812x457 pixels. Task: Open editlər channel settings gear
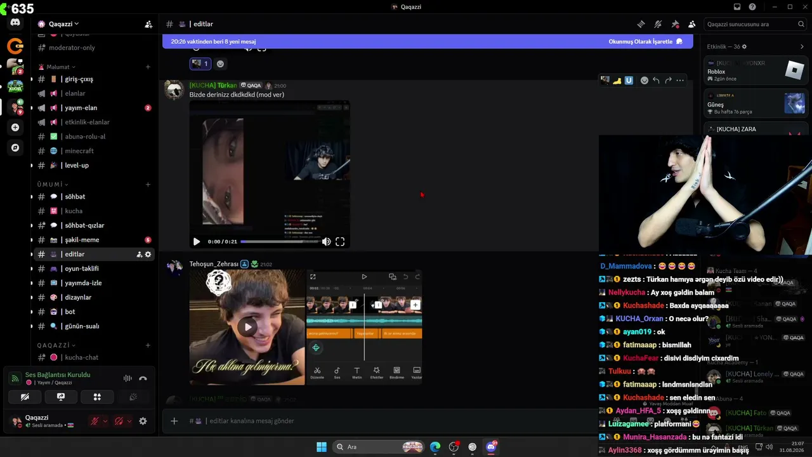[148, 255]
